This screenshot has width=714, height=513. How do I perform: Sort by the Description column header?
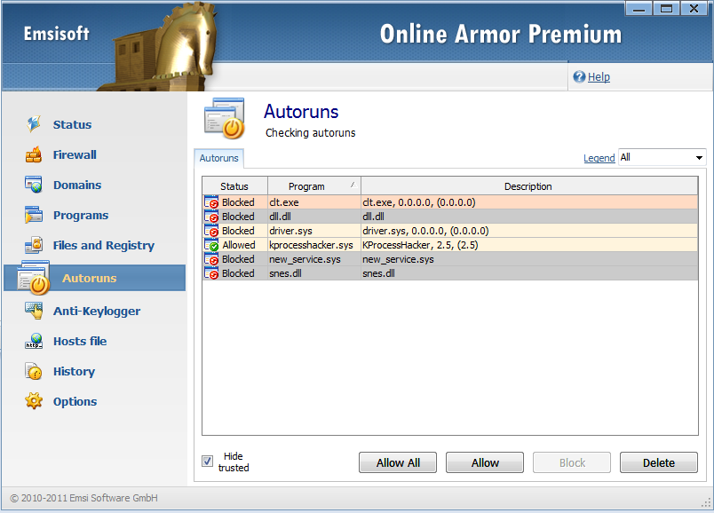click(529, 186)
